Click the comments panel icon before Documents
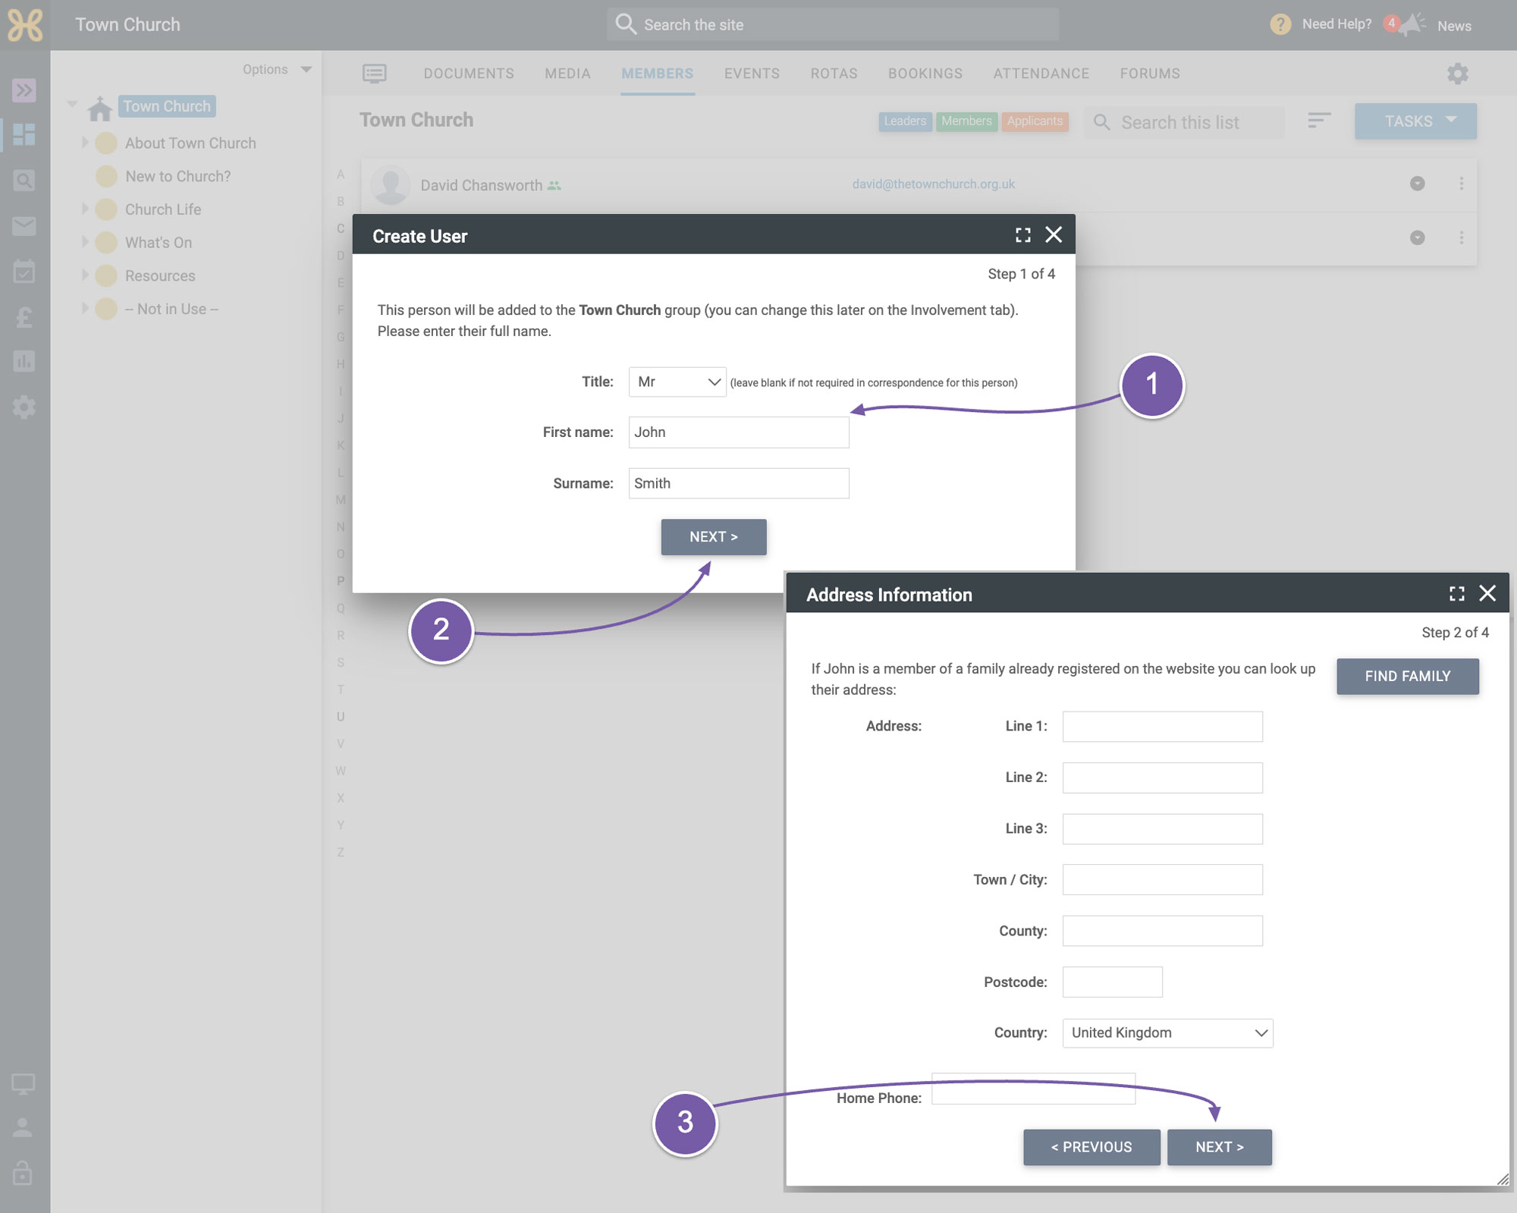 (x=375, y=74)
